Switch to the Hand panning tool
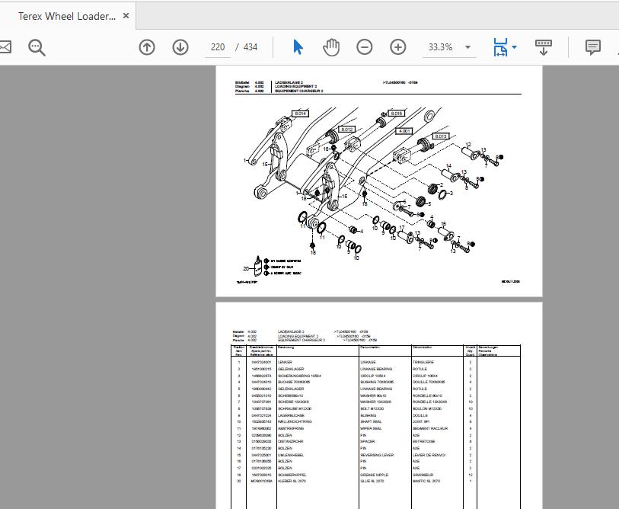 tap(332, 46)
